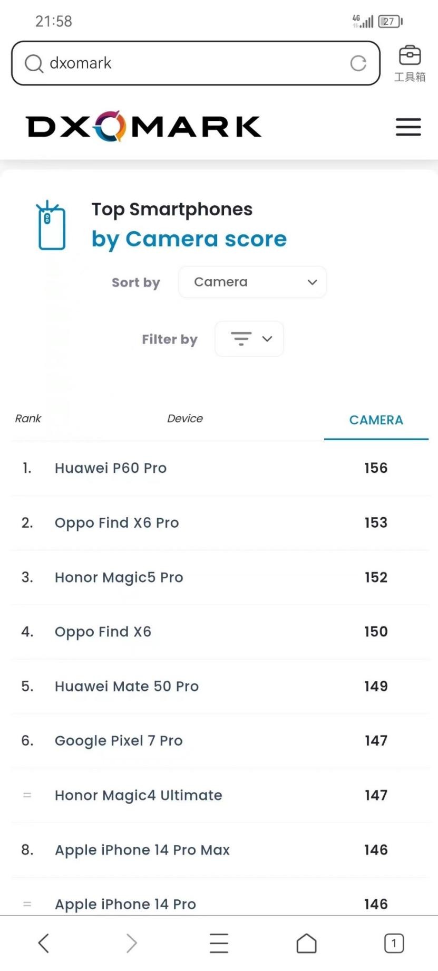Expand the Filter by dropdown
The width and height of the screenshot is (438, 971).
click(249, 339)
